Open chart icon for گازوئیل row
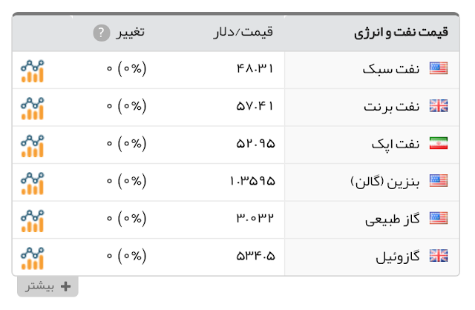 click(x=33, y=259)
